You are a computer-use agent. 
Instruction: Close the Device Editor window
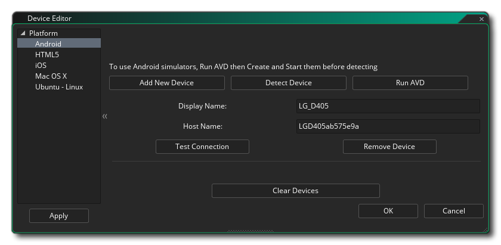pos(481,19)
